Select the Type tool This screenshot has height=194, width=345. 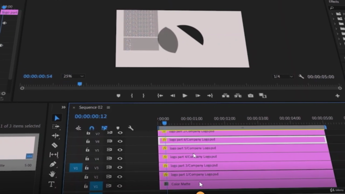pyautogui.click(x=51, y=184)
